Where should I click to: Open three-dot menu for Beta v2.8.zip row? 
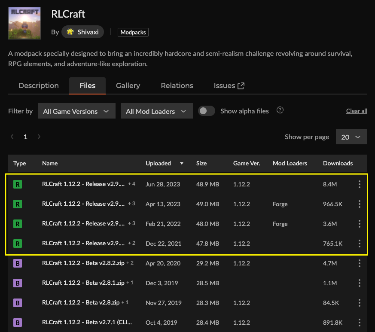(x=359, y=302)
